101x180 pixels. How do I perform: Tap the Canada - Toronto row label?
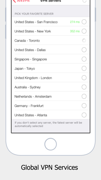tap(27, 41)
